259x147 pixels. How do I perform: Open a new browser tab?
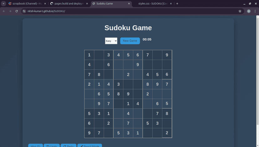click(x=177, y=3)
